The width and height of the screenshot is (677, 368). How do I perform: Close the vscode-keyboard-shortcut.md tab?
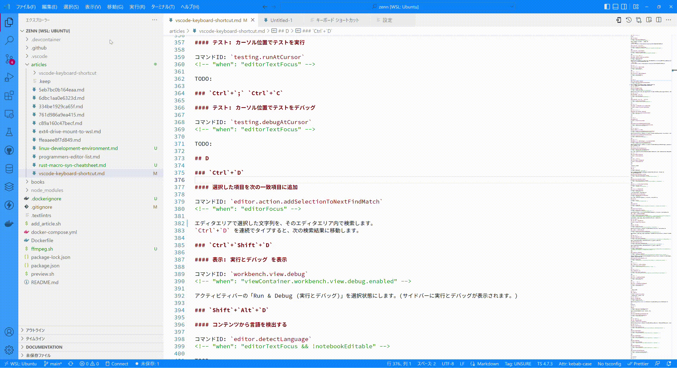click(x=252, y=20)
